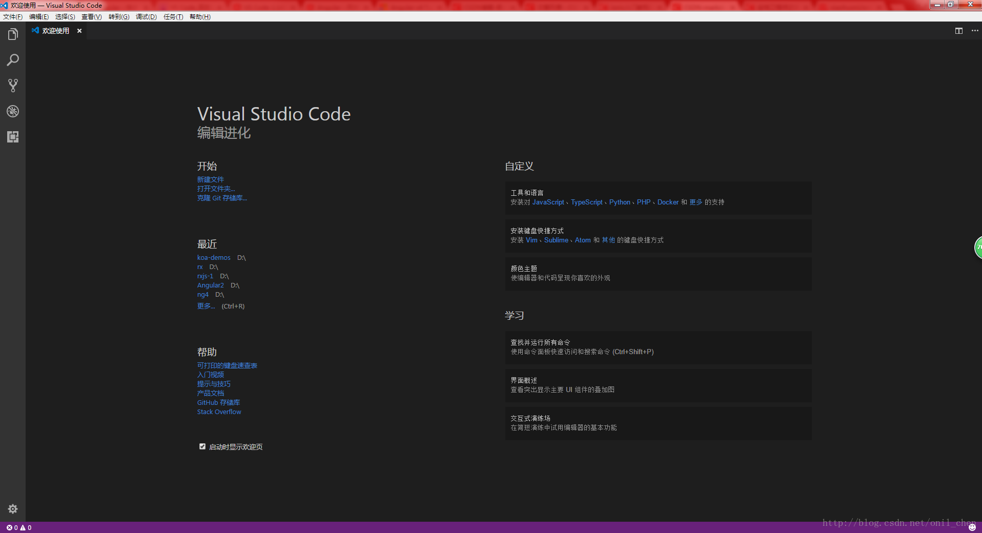The image size is (982, 533).
Task: Open the 转到(G) menu
Action: point(119,17)
